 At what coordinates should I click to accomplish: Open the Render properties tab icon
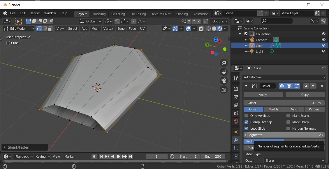[x=236, y=88]
